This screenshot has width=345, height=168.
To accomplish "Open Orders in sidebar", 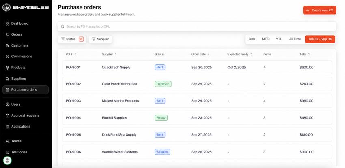I will click(x=26, y=34).
